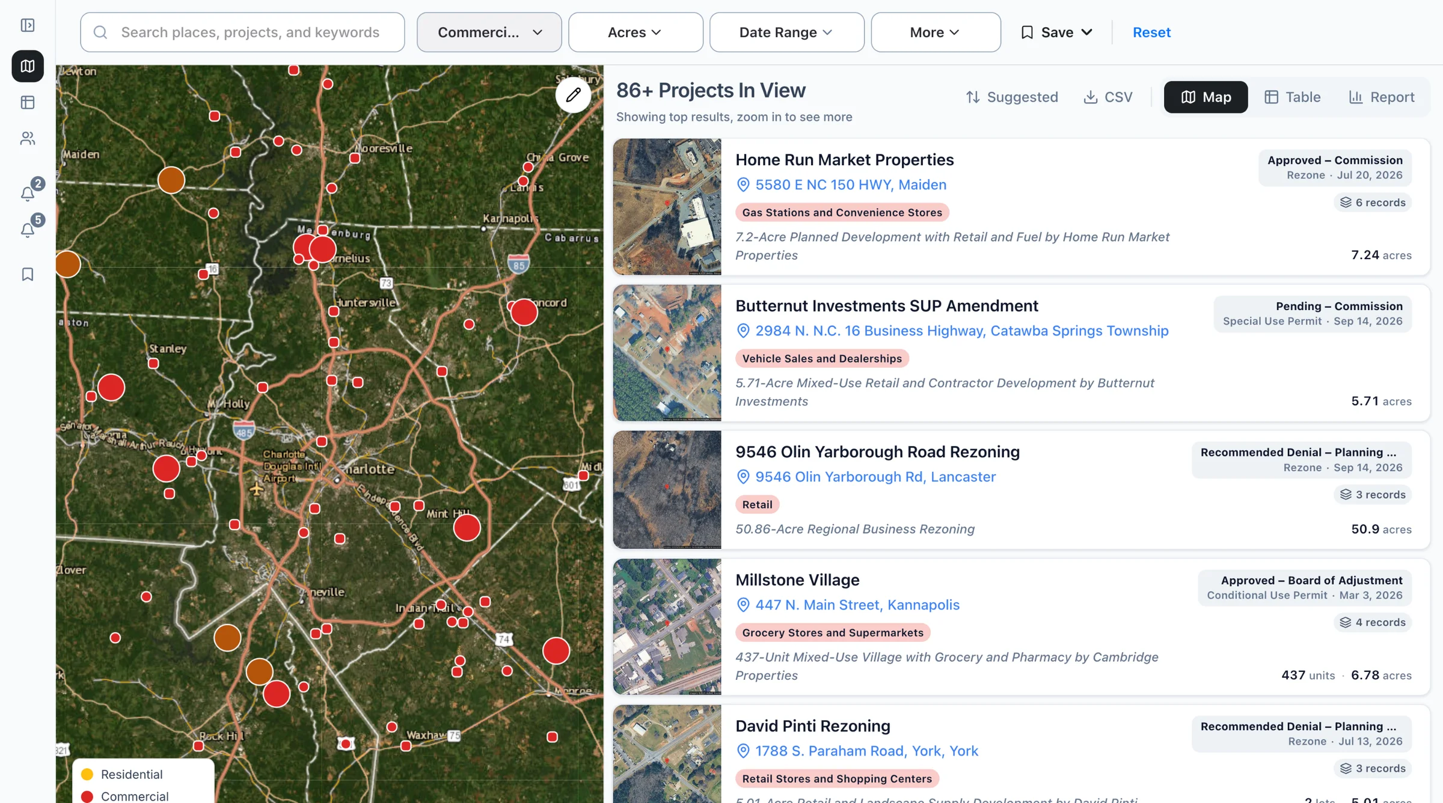Click the pencil draw tool on map
Image resolution: width=1443 pixels, height=803 pixels.
coord(573,95)
